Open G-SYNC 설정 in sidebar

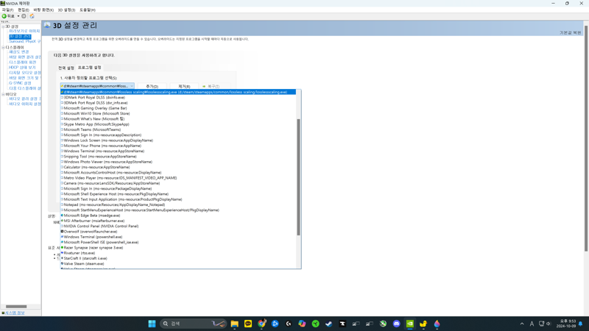click(20, 83)
